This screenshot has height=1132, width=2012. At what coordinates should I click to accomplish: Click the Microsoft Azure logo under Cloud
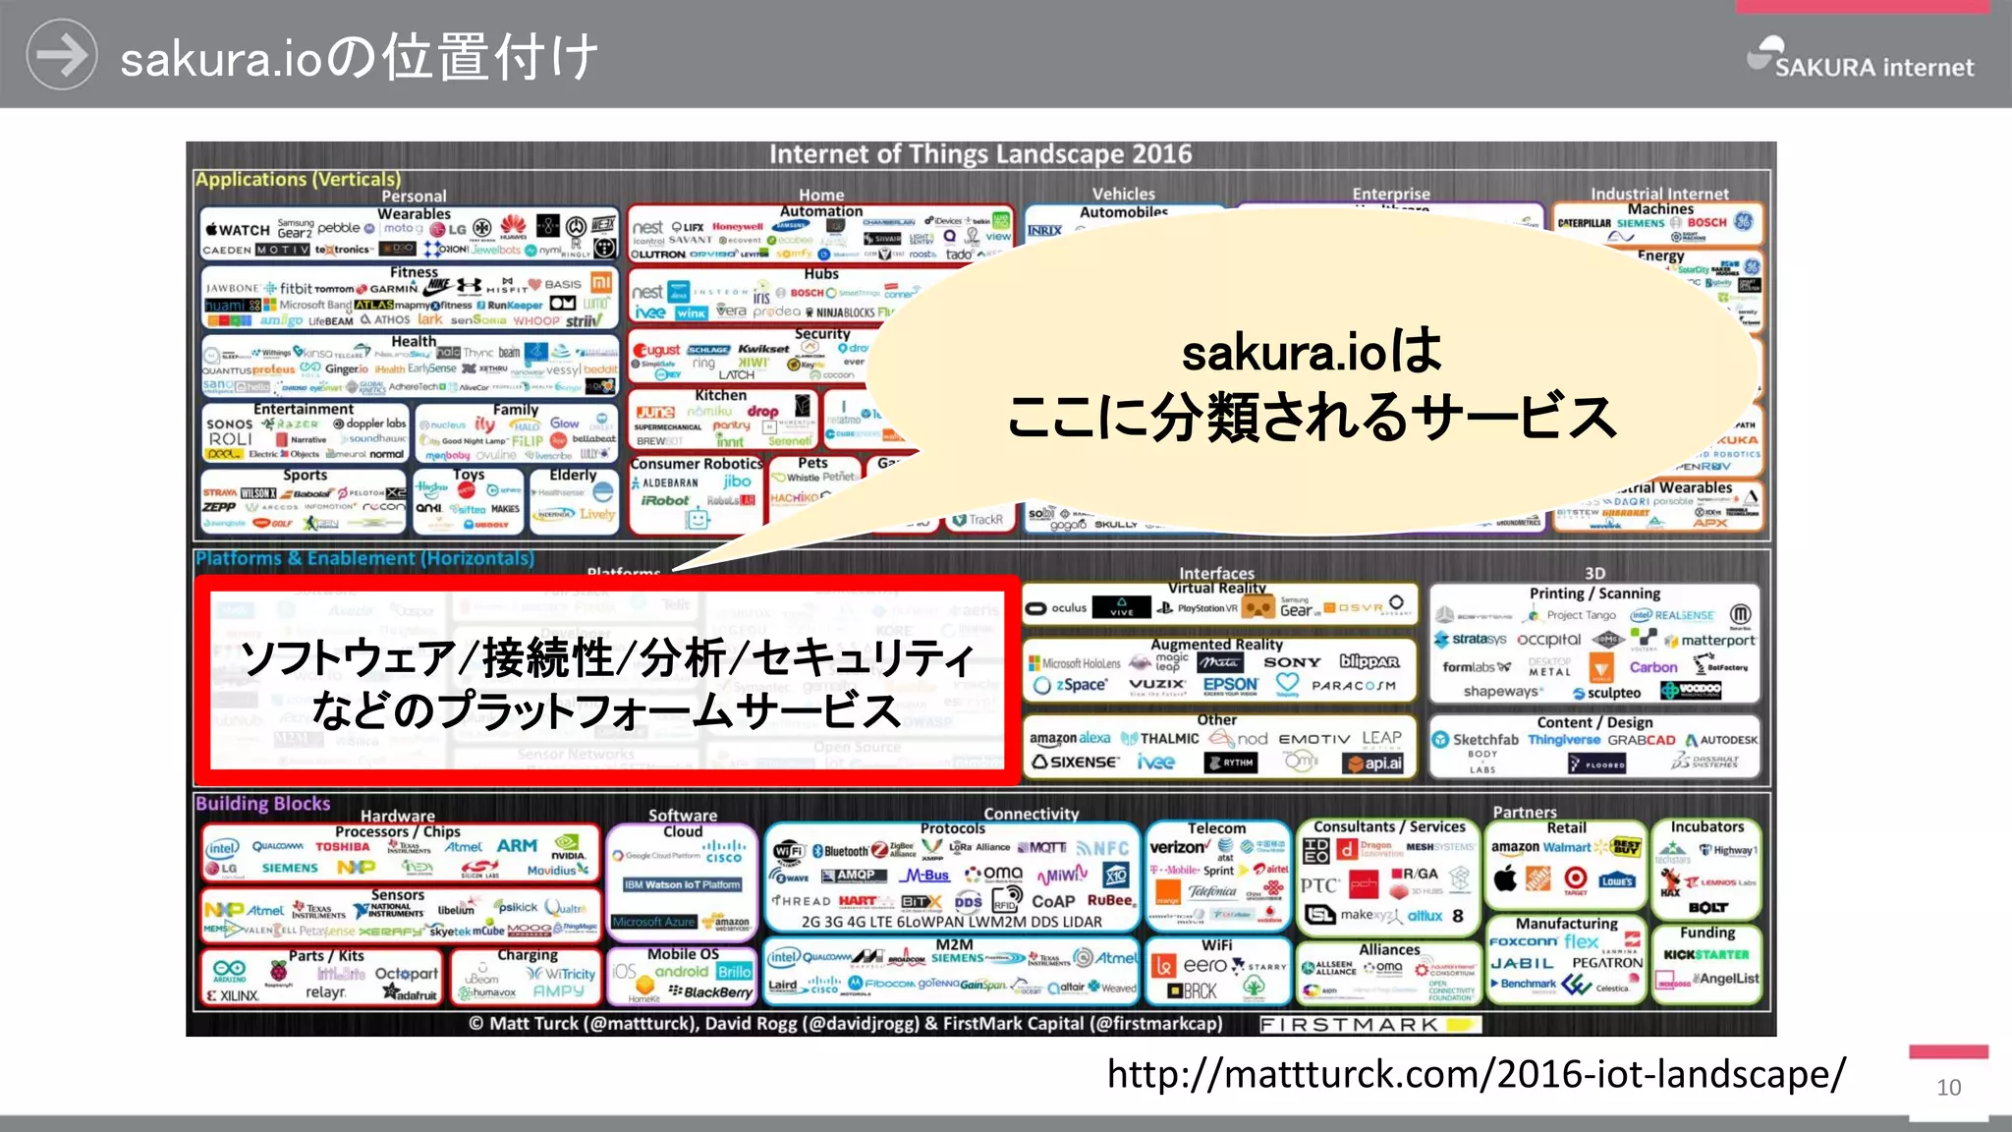tap(653, 922)
